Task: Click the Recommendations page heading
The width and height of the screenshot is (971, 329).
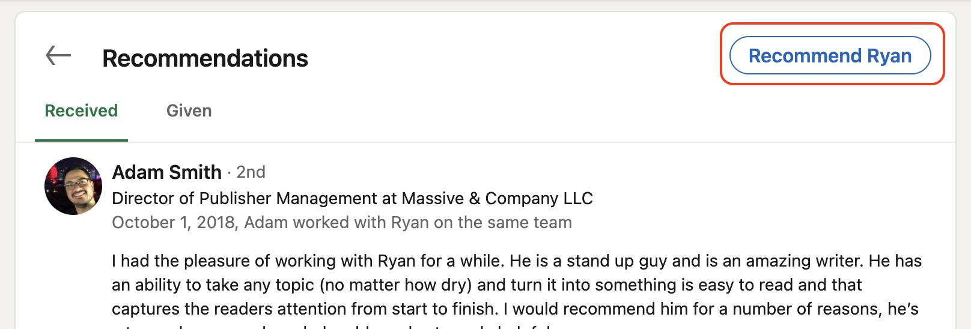Action: tap(205, 59)
